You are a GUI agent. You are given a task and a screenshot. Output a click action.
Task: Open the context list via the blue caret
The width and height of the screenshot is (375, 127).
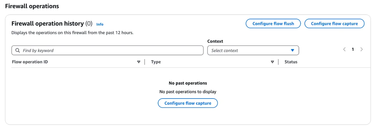pos(292,50)
